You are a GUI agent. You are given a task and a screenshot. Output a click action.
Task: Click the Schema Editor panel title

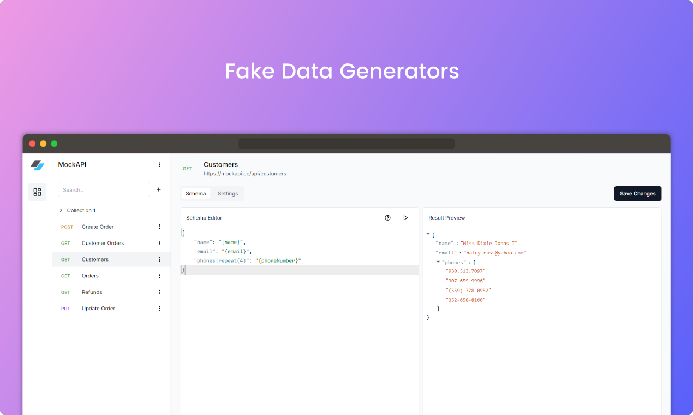pyautogui.click(x=204, y=217)
